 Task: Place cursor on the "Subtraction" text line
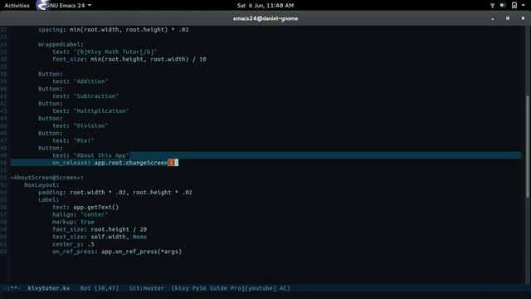(x=85, y=96)
